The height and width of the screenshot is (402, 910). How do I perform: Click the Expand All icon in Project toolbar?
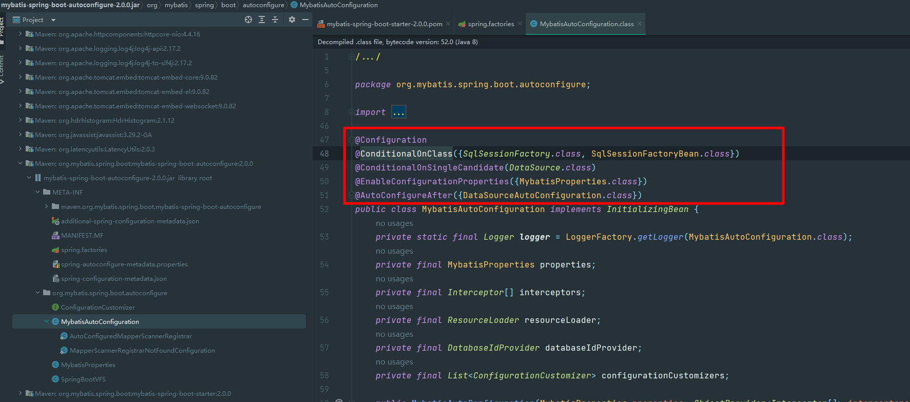pyautogui.click(x=262, y=20)
